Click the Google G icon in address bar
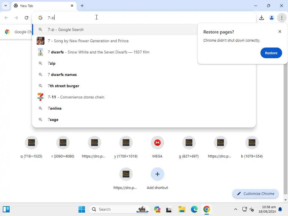This screenshot has height=216, width=288. pyautogui.click(x=40, y=18)
